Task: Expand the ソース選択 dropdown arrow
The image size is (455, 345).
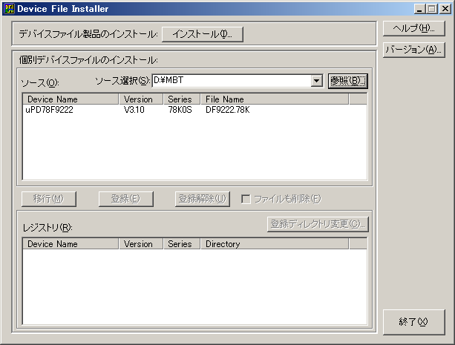Action: [x=317, y=81]
